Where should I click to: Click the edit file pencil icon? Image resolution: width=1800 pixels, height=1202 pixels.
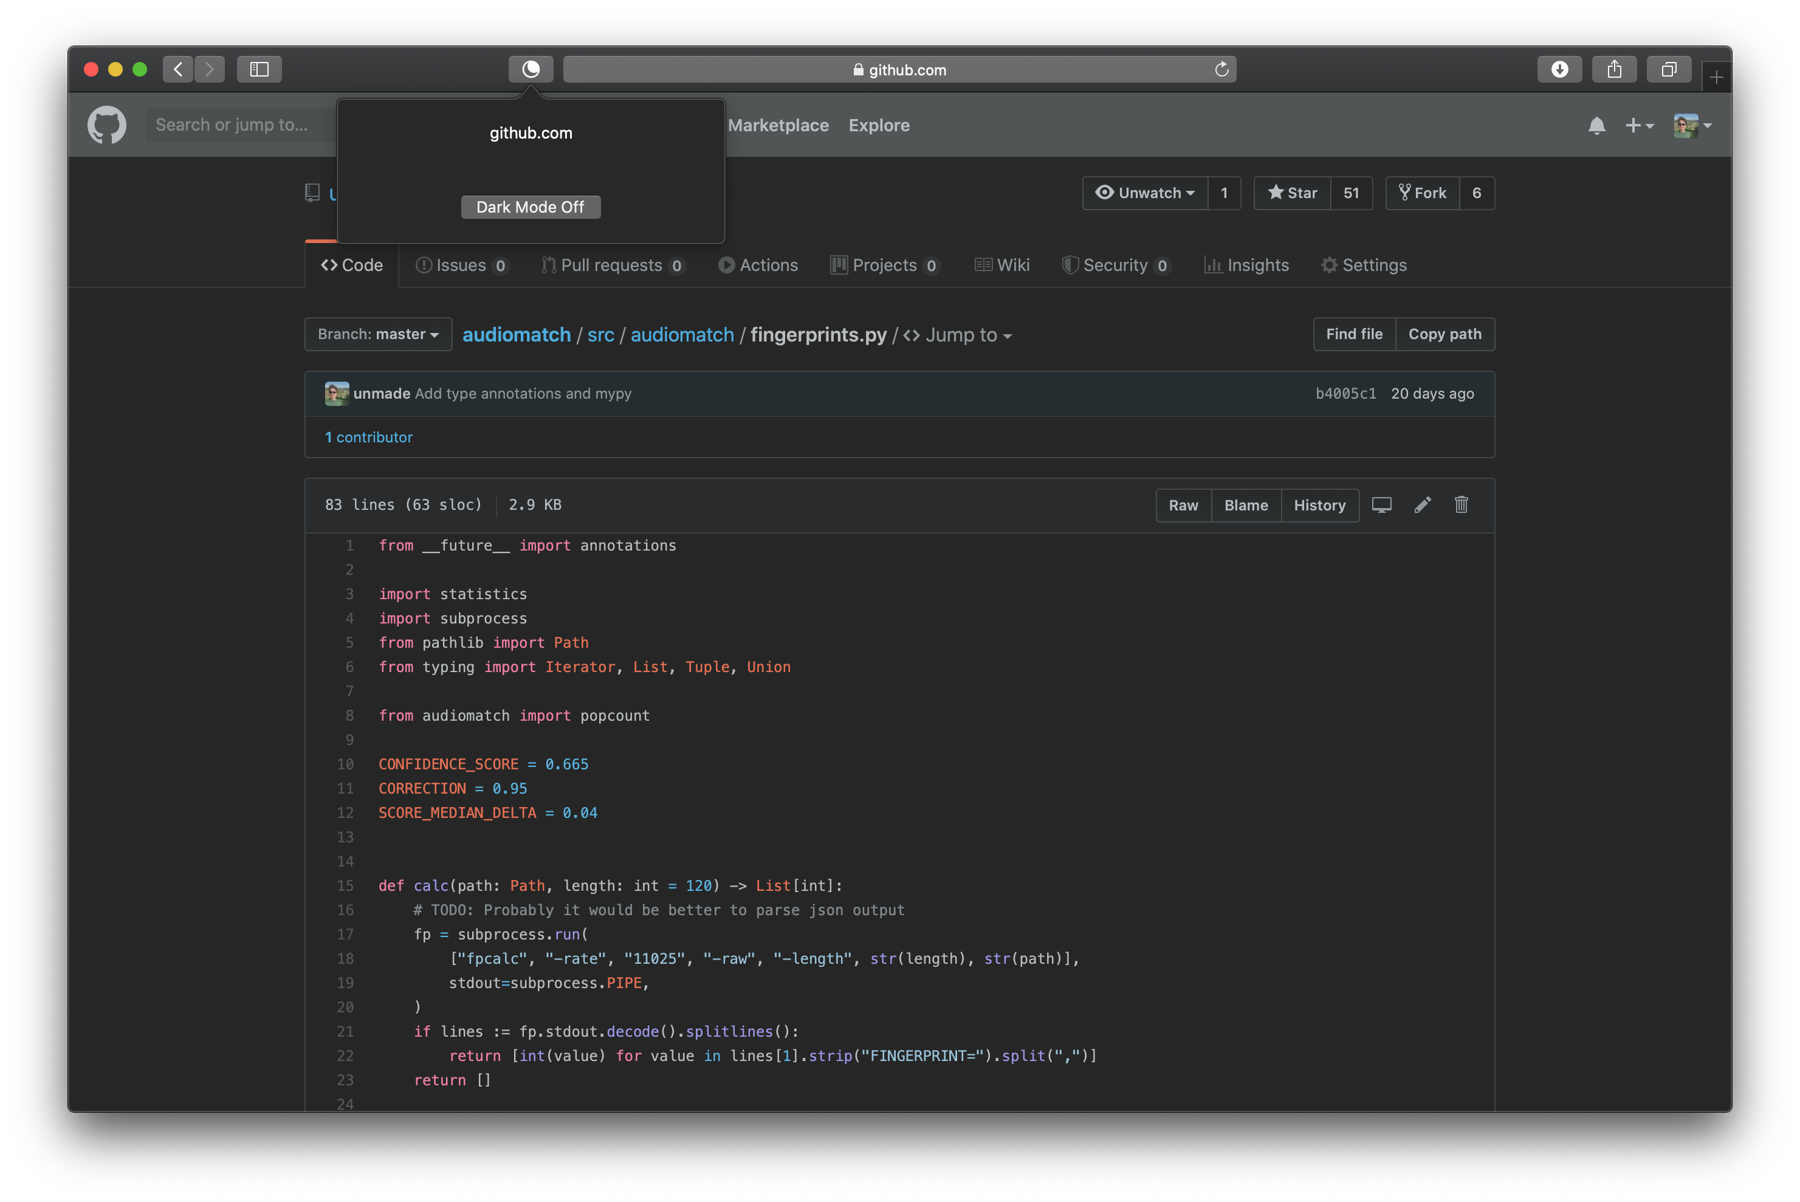point(1422,504)
